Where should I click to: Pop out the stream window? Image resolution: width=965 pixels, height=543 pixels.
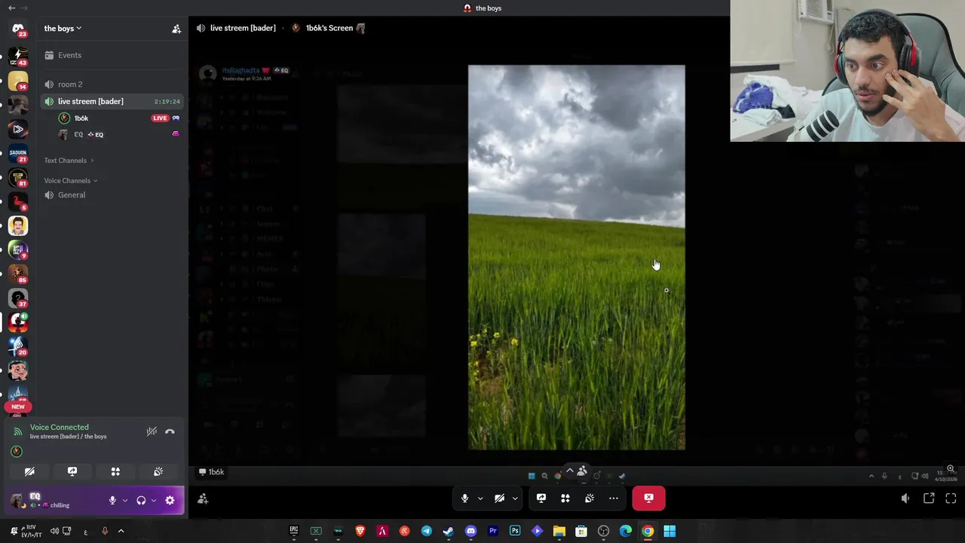929,499
